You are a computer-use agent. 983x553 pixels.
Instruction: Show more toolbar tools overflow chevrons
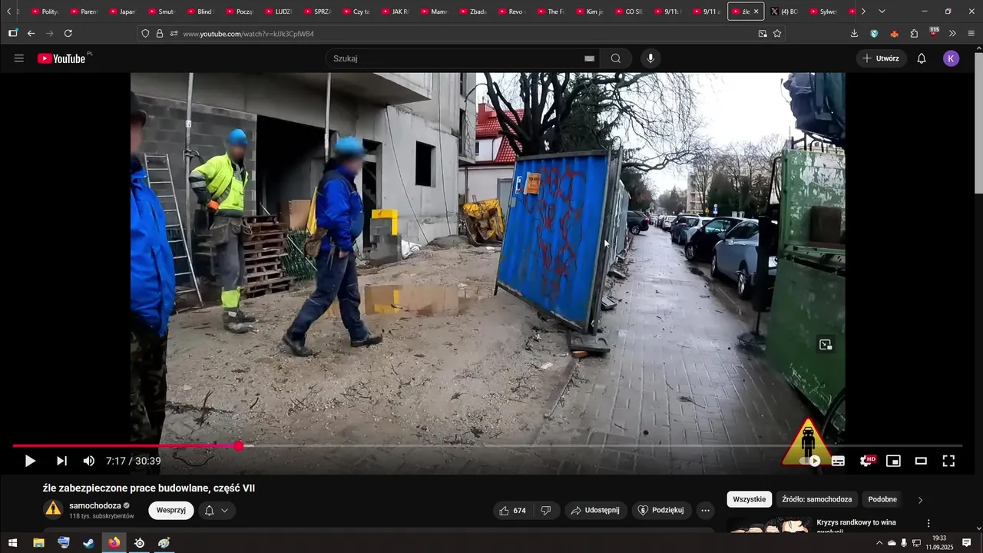(952, 33)
